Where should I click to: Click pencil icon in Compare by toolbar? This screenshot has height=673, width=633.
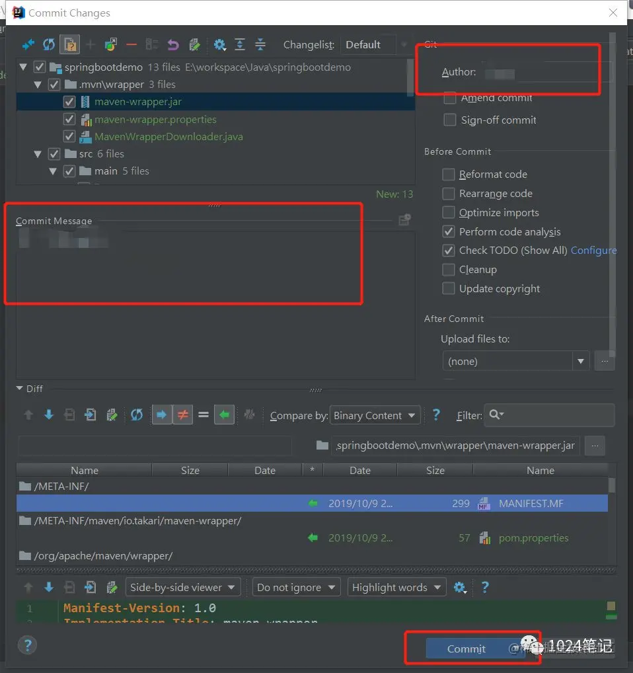[x=112, y=415]
